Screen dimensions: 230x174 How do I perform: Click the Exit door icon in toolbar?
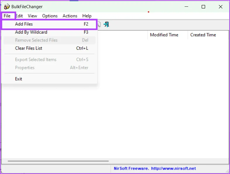107,25
